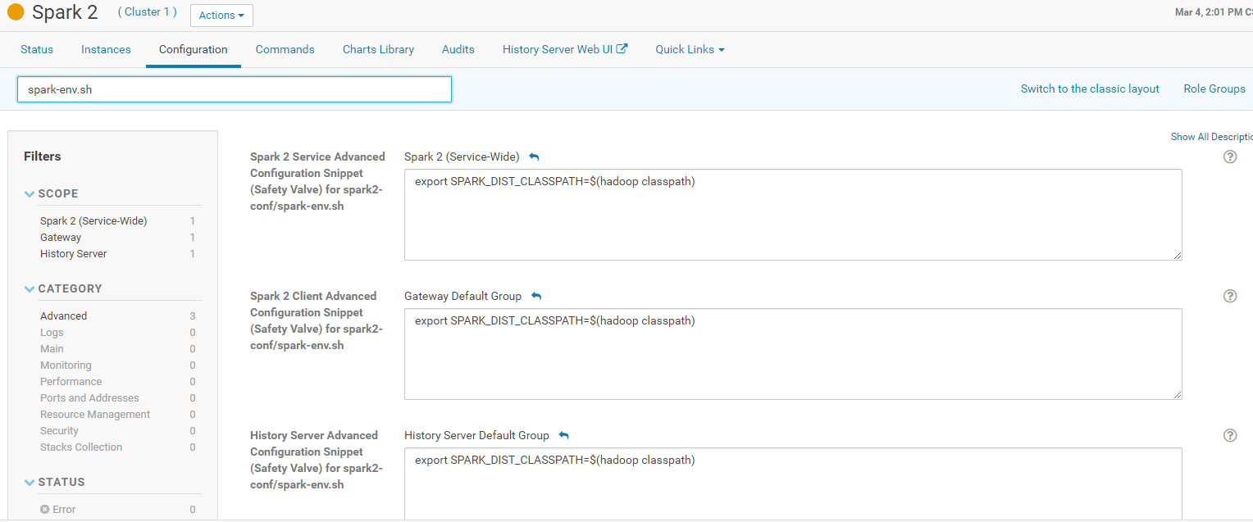Image resolution: width=1253 pixels, height=522 pixels.
Task: Click the orange Spark 2 status icon
Action: pyautogui.click(x=16, y=12)
